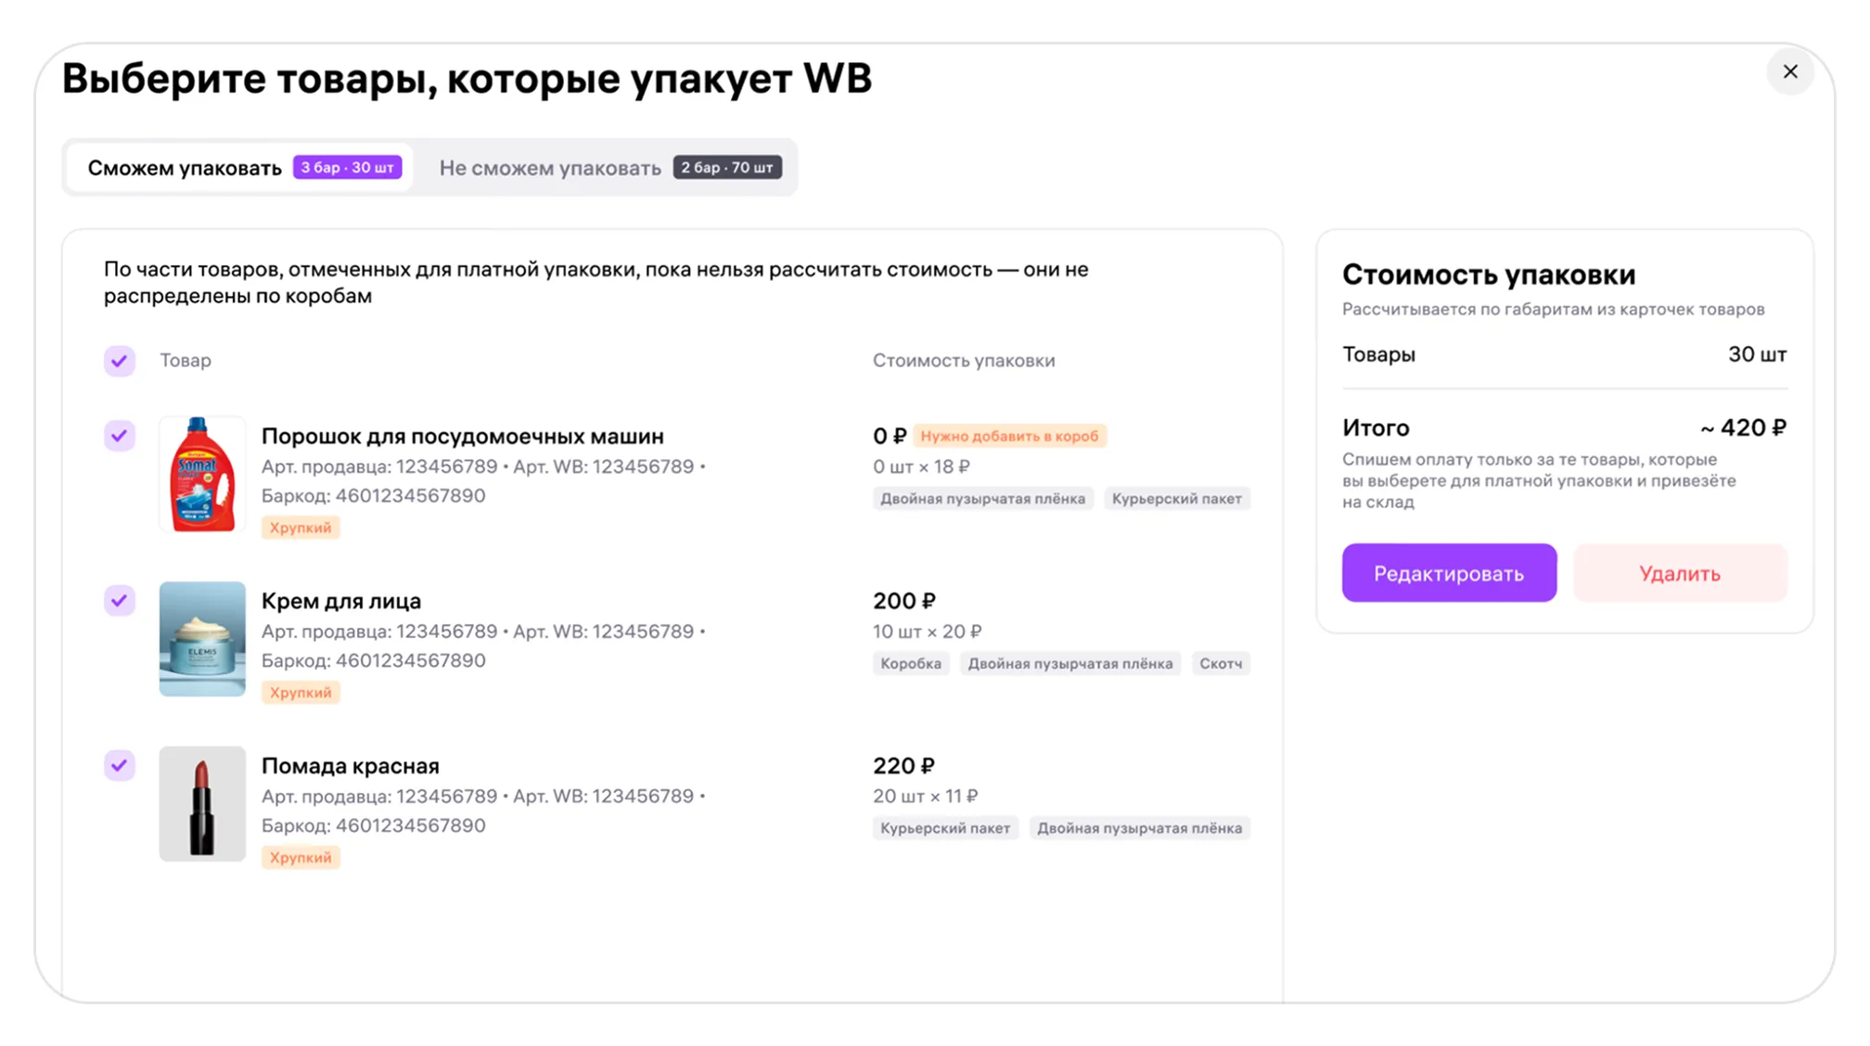Click the Скотч packaging tag
This screenshot has height=1046, width=1870.
[1220, 663]
